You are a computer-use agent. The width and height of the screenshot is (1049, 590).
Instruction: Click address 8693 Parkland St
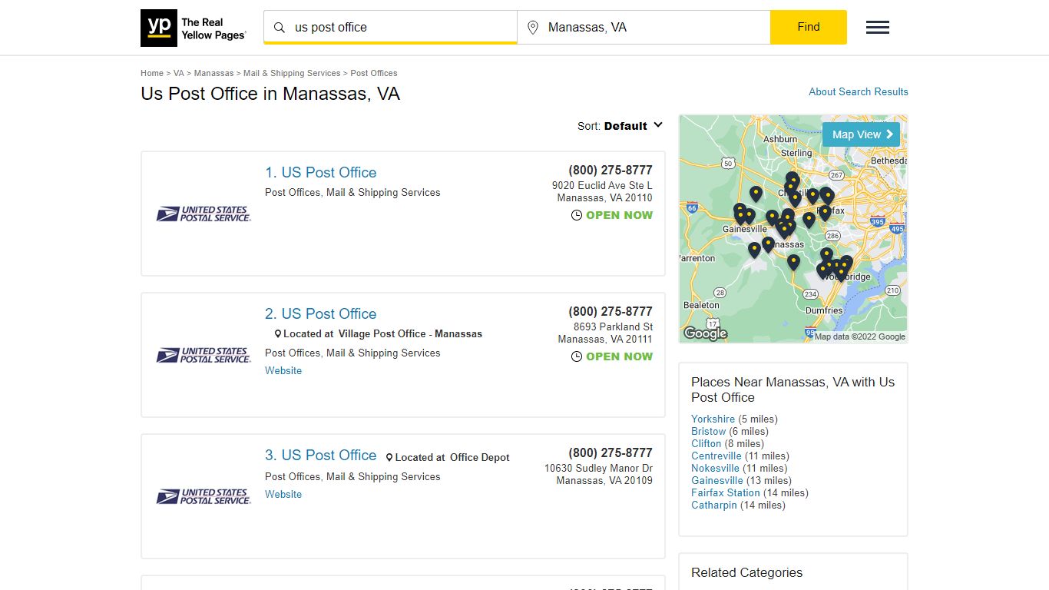tap(613, 326)
